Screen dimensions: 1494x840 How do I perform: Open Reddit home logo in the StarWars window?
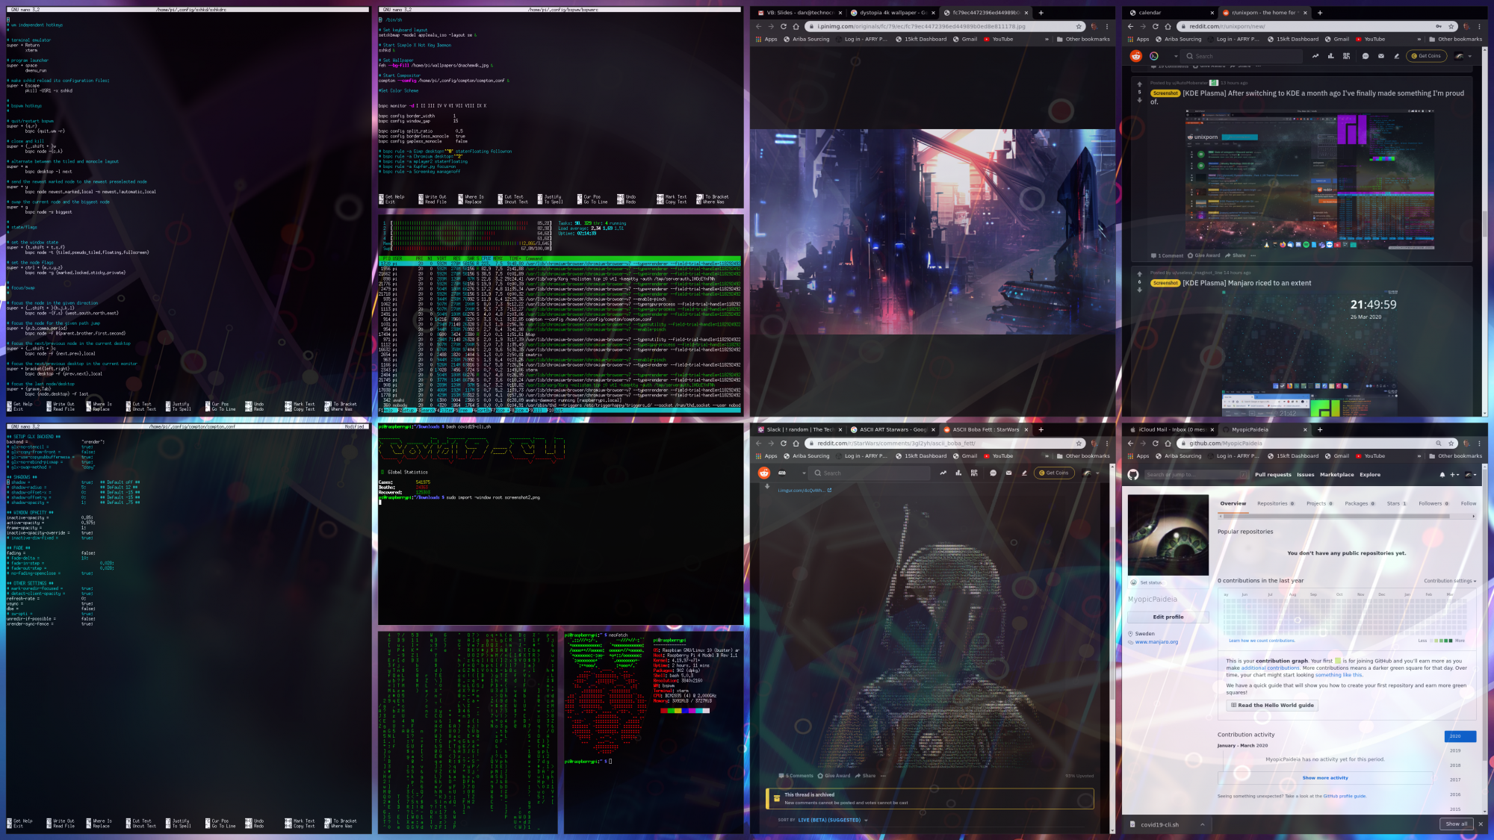tap(763, 473)
